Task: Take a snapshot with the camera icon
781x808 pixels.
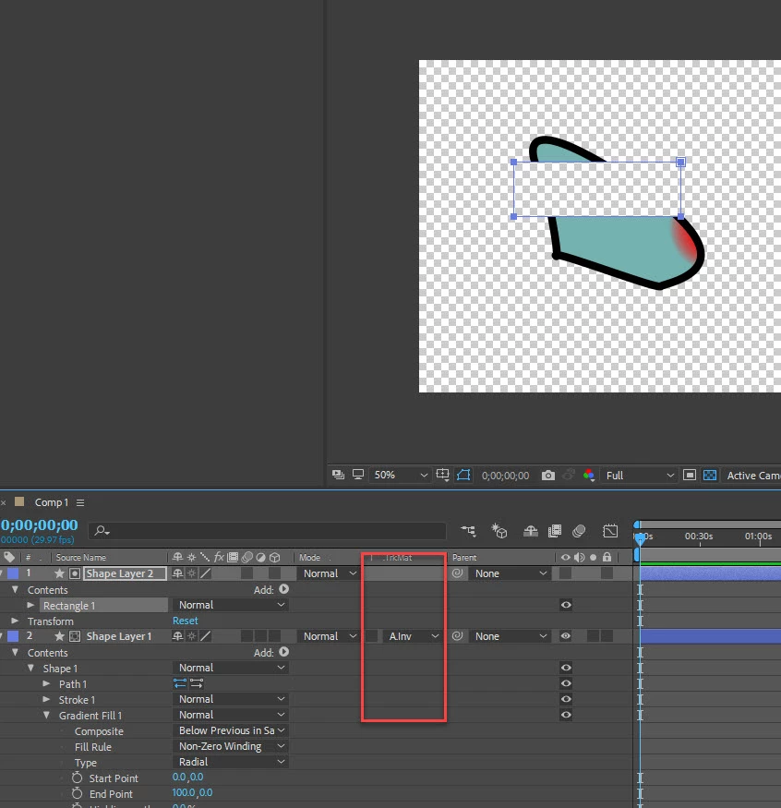Action: [548, 476]
